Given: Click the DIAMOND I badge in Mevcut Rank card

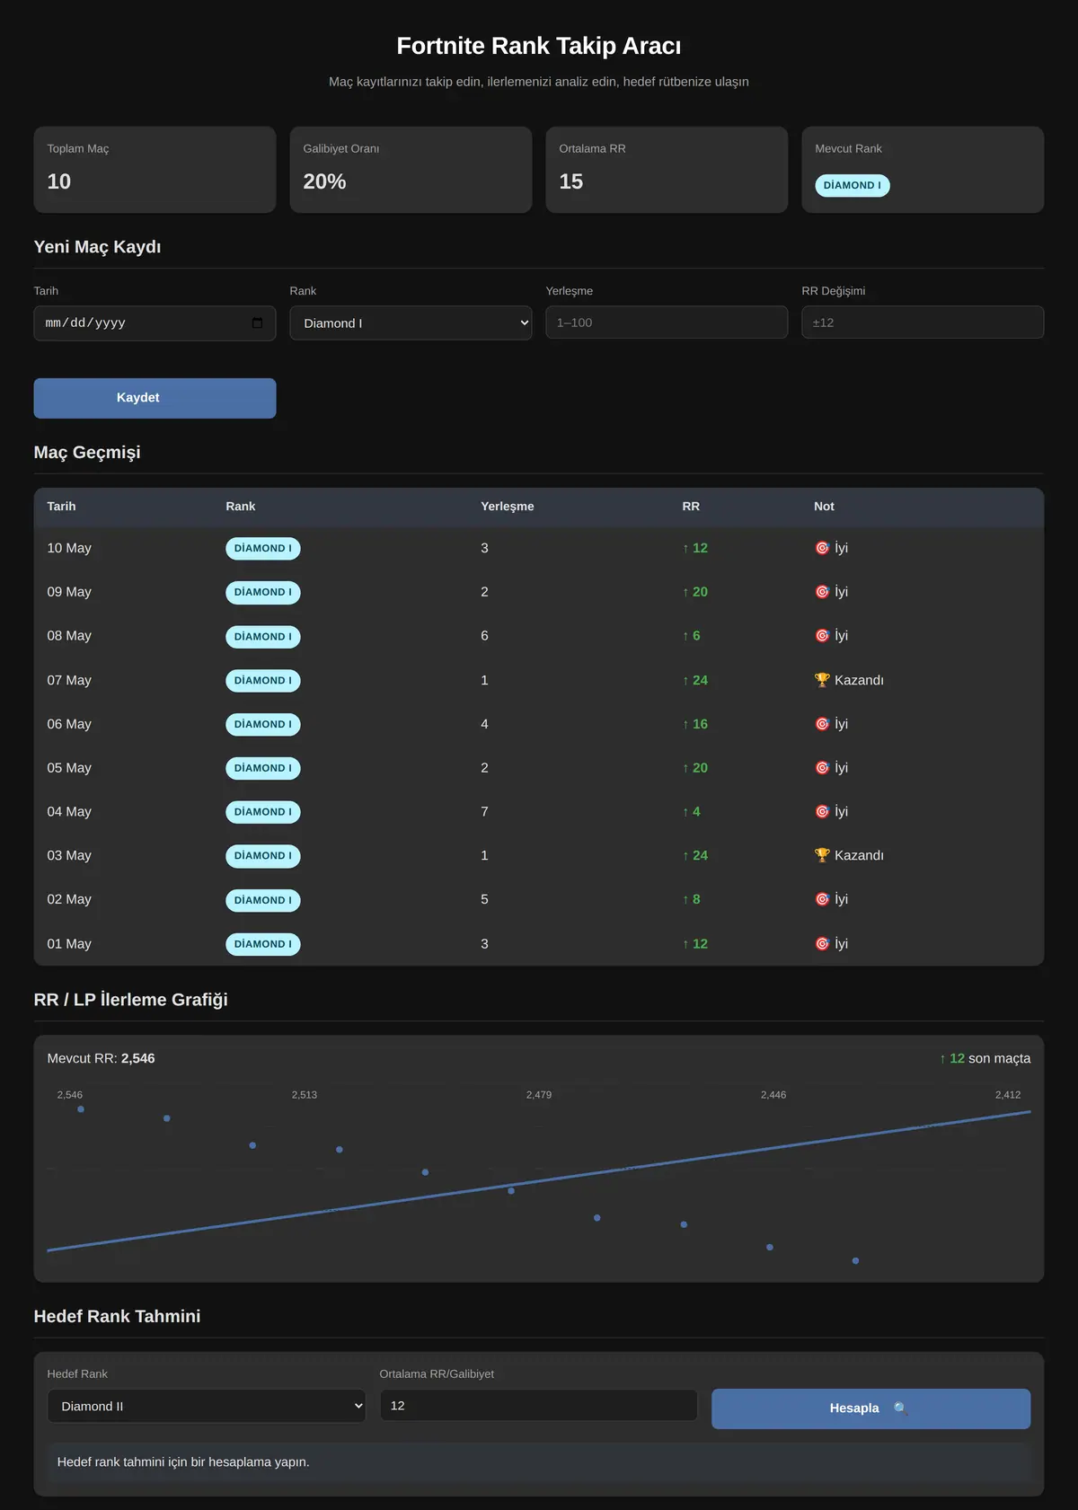Looking at the screenshot, I should coord(853,186).
